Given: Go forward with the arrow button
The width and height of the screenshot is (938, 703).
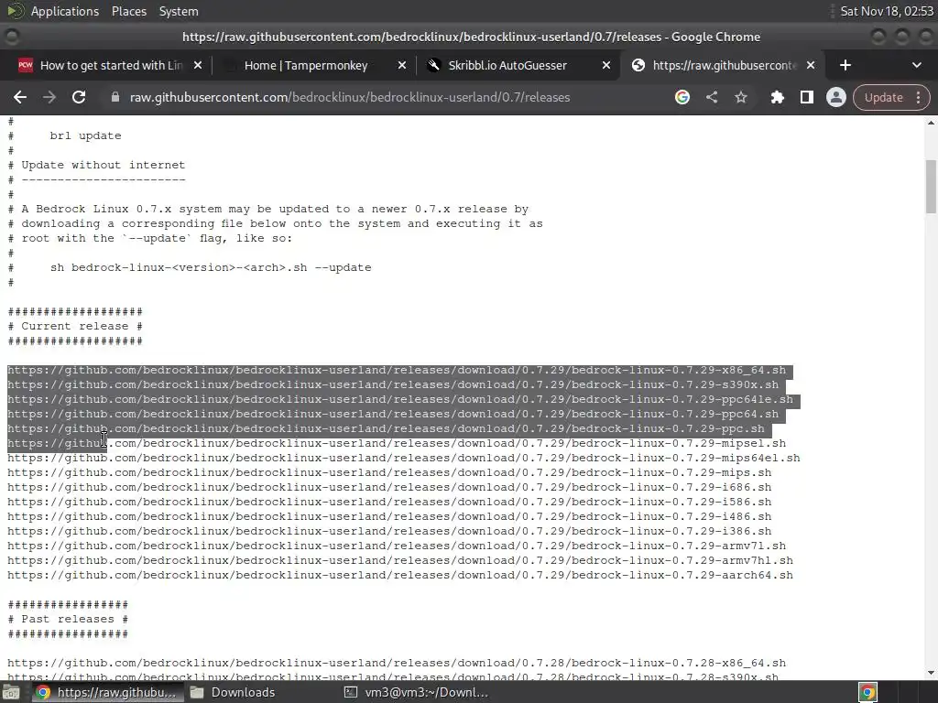Looking at the screenshot, I should point(49,97).
